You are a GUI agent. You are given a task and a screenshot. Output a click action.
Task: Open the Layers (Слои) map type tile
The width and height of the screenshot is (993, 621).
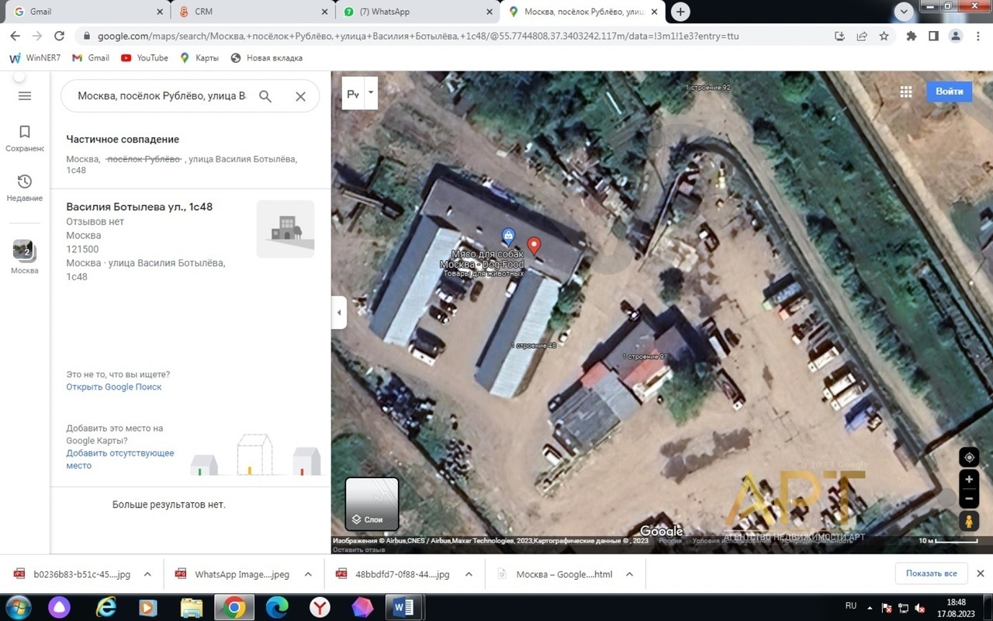372,504
